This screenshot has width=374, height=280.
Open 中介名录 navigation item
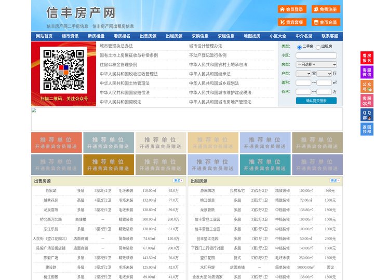304,36
